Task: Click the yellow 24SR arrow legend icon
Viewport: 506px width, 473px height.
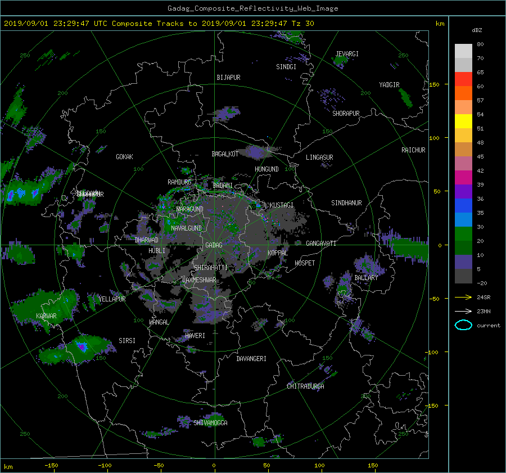Action: pos(463,297)
